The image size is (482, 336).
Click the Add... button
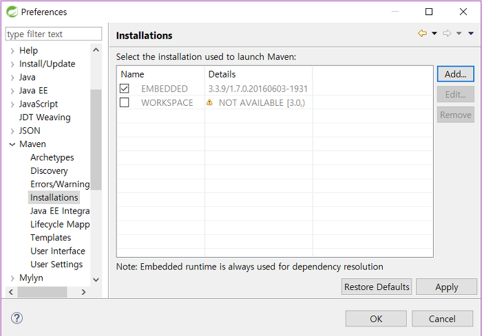[x=456, y=74]
